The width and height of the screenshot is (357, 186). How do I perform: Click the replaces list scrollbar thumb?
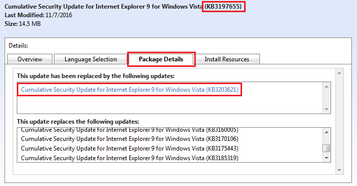326,148
